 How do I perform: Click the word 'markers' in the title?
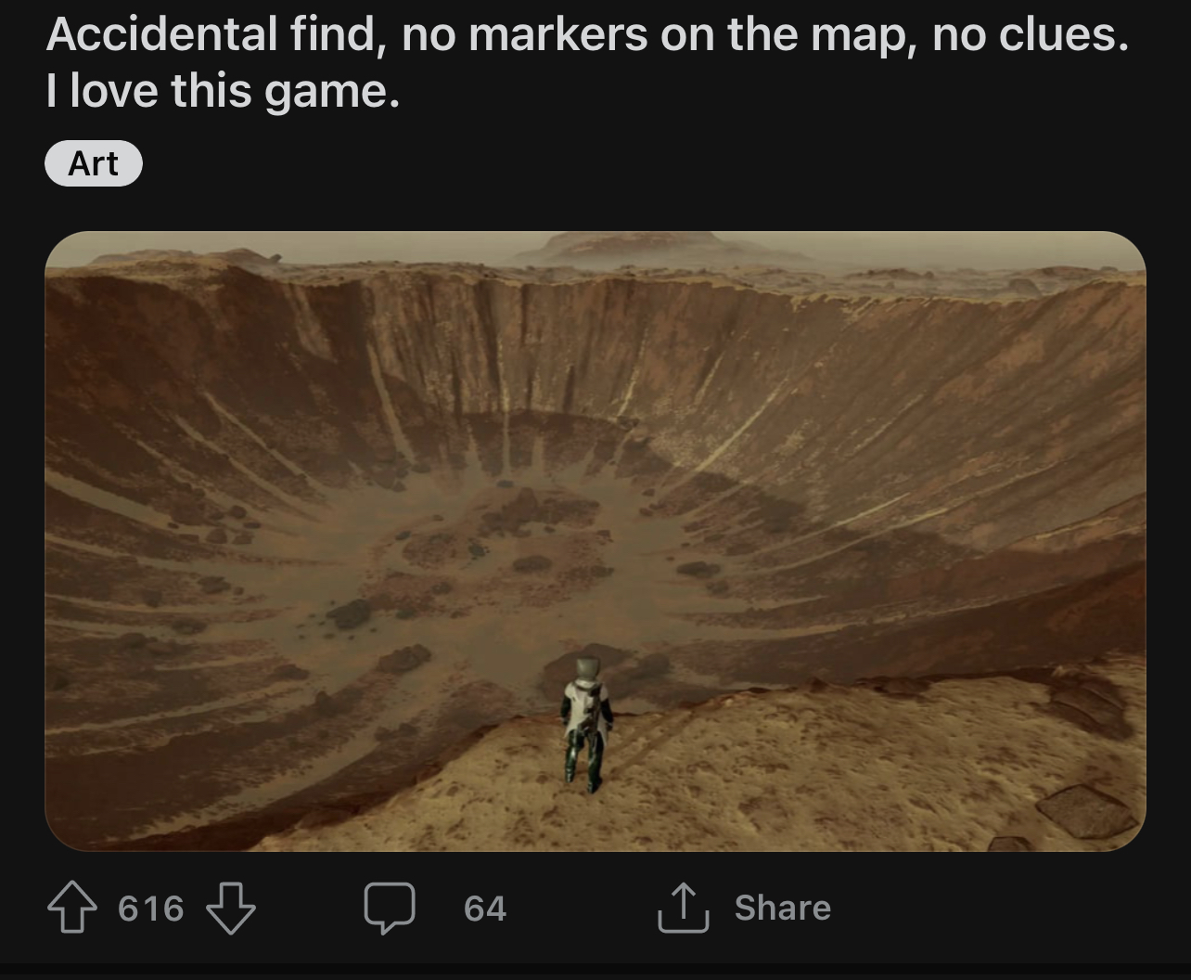coord(559,36)
